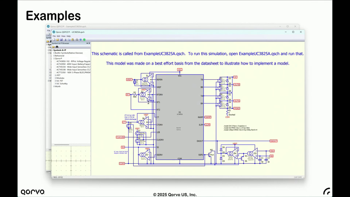Expand the SiC FET tree node
This screenshot has height=197, width=350.
point(56,81)
